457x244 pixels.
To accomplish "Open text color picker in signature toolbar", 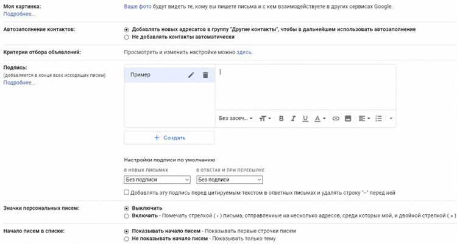I will coord(320,119).
